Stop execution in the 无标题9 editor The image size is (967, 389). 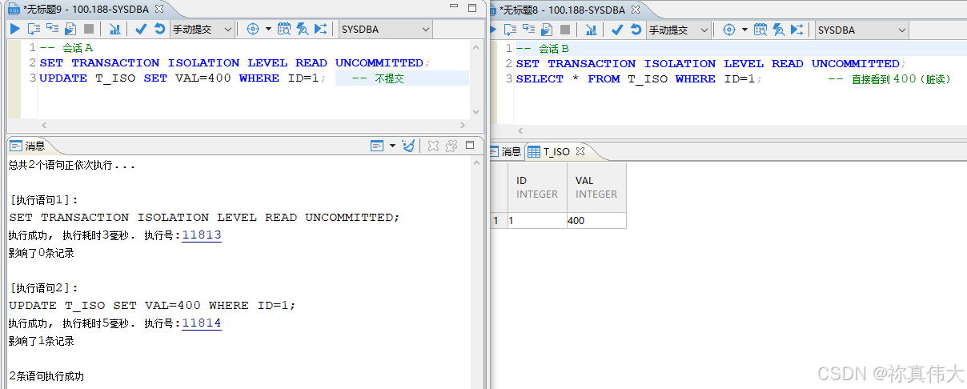[x=89, y=30]
